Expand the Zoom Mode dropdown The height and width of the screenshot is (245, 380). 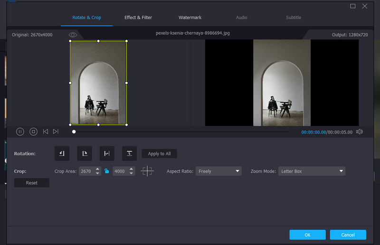pyautogui.click(x=312, y=171)
